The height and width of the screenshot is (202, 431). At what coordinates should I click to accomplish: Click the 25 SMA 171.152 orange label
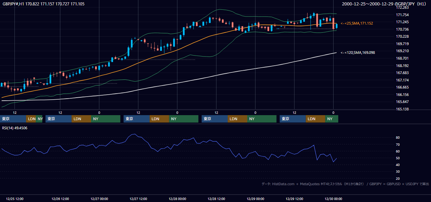click(356, 23)
